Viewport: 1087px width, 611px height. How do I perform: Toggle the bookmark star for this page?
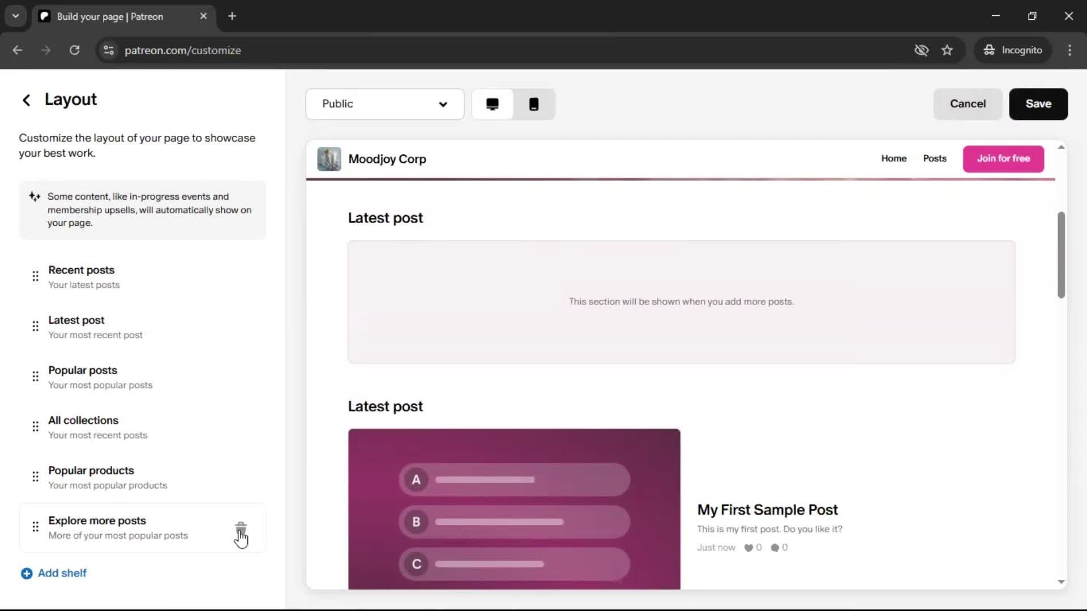click(x=947, y=50)
